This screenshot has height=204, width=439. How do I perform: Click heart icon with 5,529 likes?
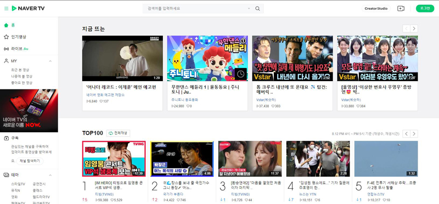coord(112,200)
